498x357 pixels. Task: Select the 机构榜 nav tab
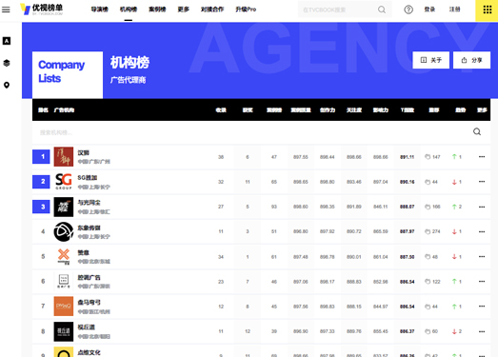click(129, 10)
